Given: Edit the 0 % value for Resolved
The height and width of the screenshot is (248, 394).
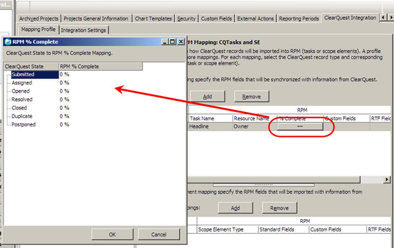Looking at the screenshot, I should tap(64, 100).
